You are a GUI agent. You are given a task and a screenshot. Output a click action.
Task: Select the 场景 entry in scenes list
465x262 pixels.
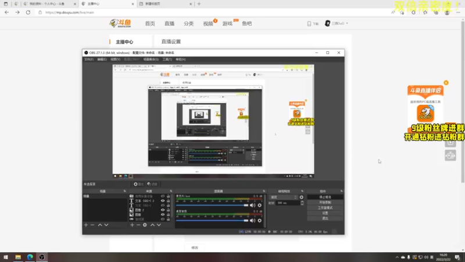[x=105, y=196]
